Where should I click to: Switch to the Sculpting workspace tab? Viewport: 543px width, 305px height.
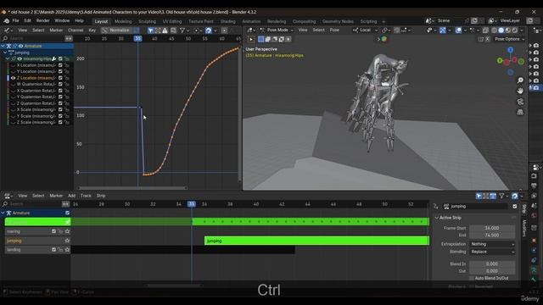point(147,21)
